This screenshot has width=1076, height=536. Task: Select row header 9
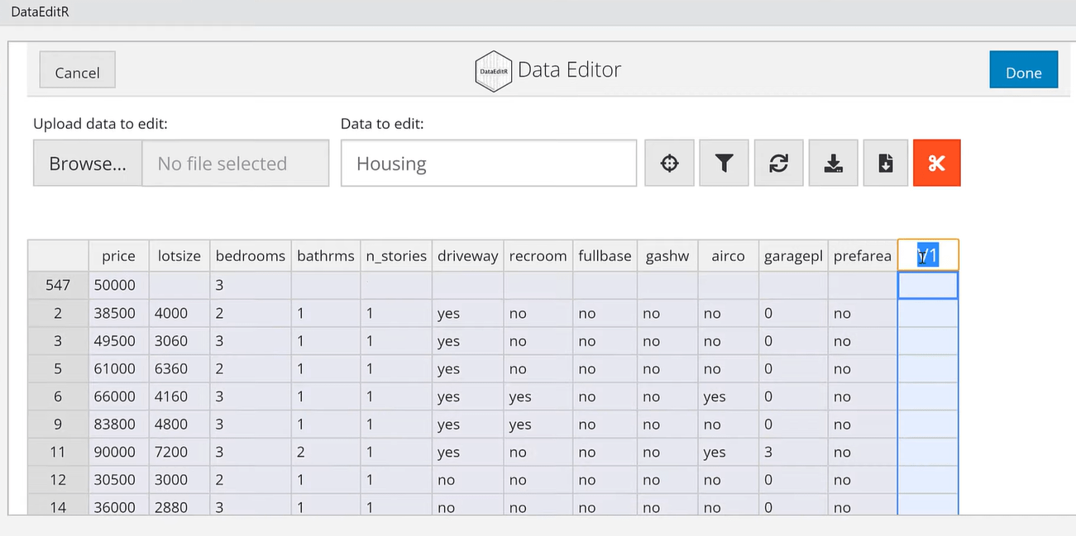click(x=58, y=425)
